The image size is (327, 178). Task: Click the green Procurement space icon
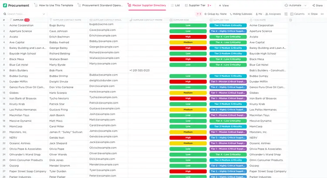[5, 5]
